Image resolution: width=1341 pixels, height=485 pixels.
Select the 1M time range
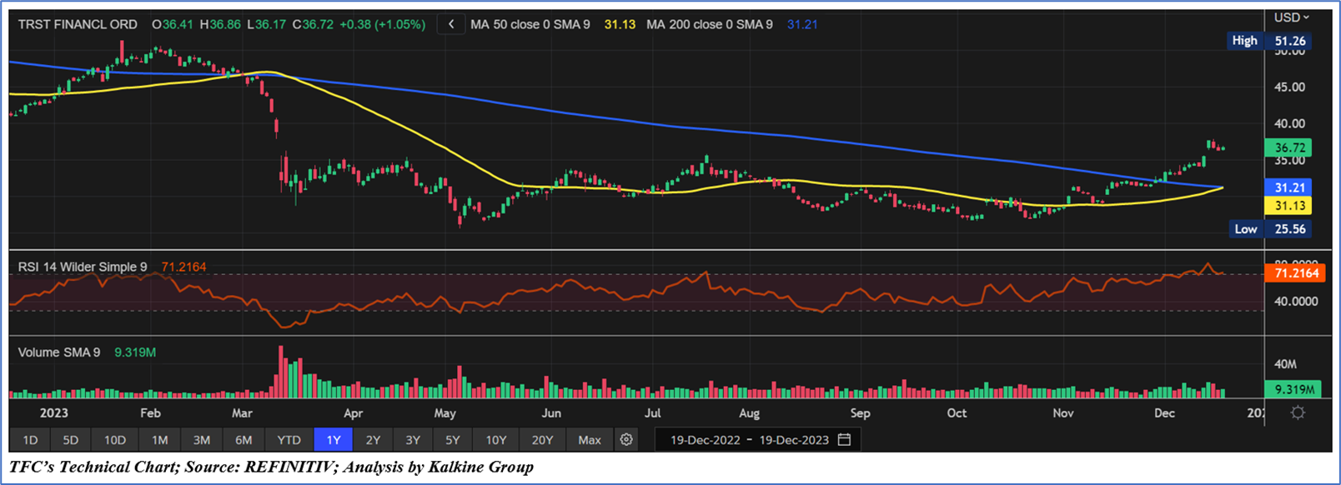click(160, 439)
